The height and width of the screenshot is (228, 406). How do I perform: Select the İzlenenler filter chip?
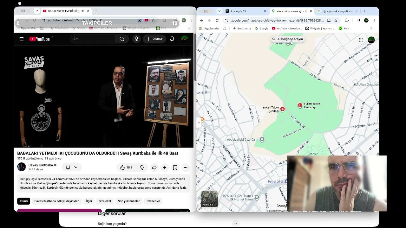(153, 201)
